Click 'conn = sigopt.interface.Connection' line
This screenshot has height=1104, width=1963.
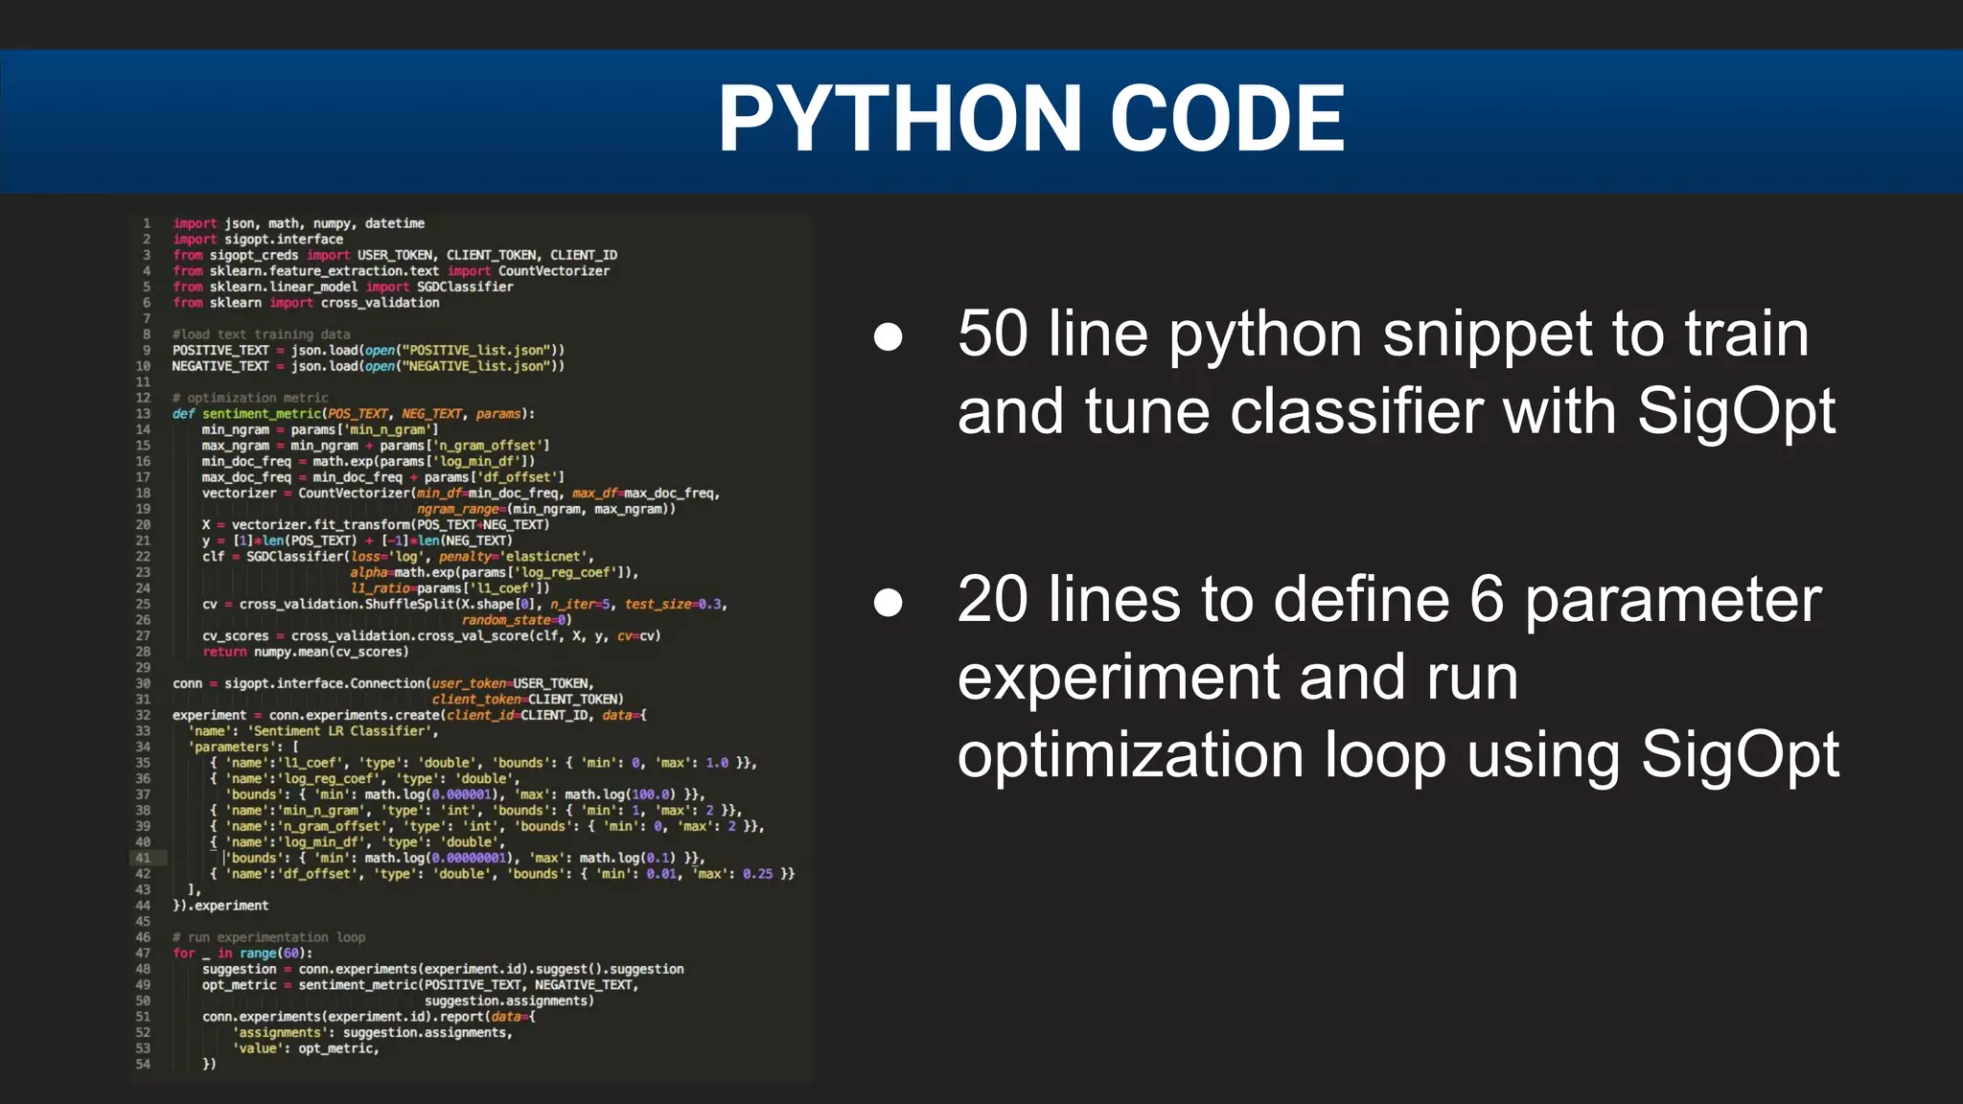click(383, 683)
